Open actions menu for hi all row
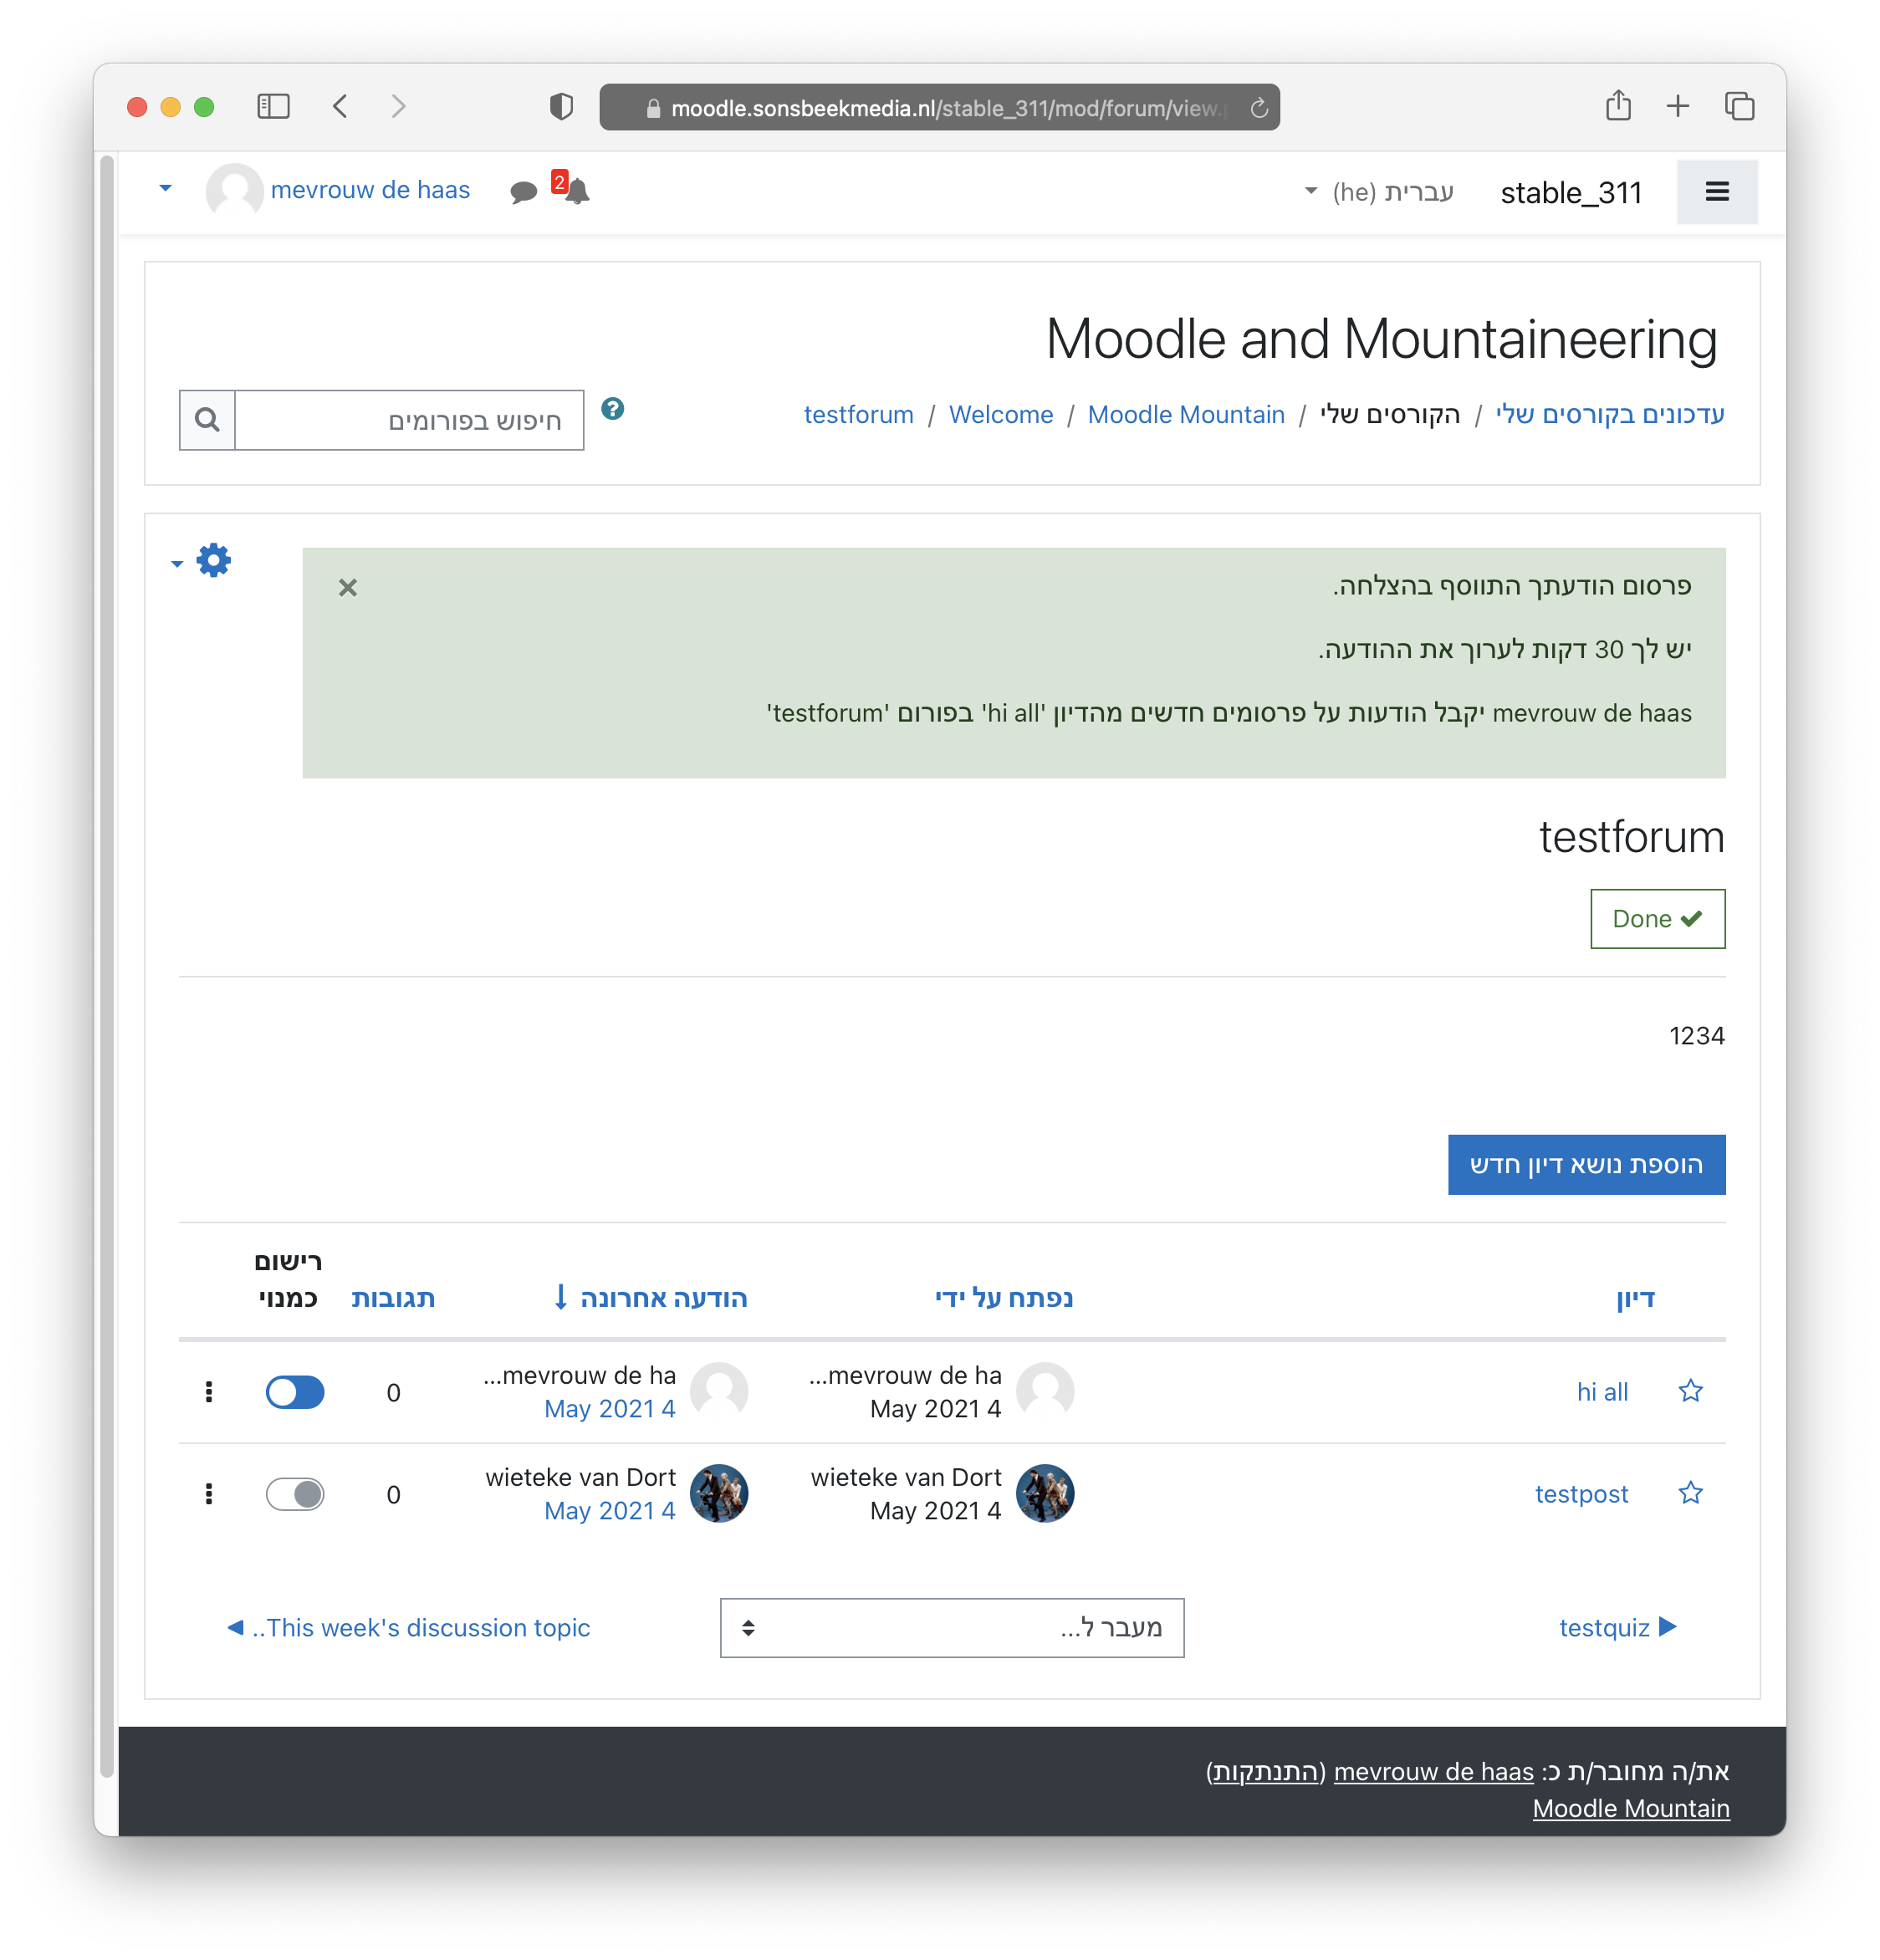1880x1960 pixels. pos(208,1392)
